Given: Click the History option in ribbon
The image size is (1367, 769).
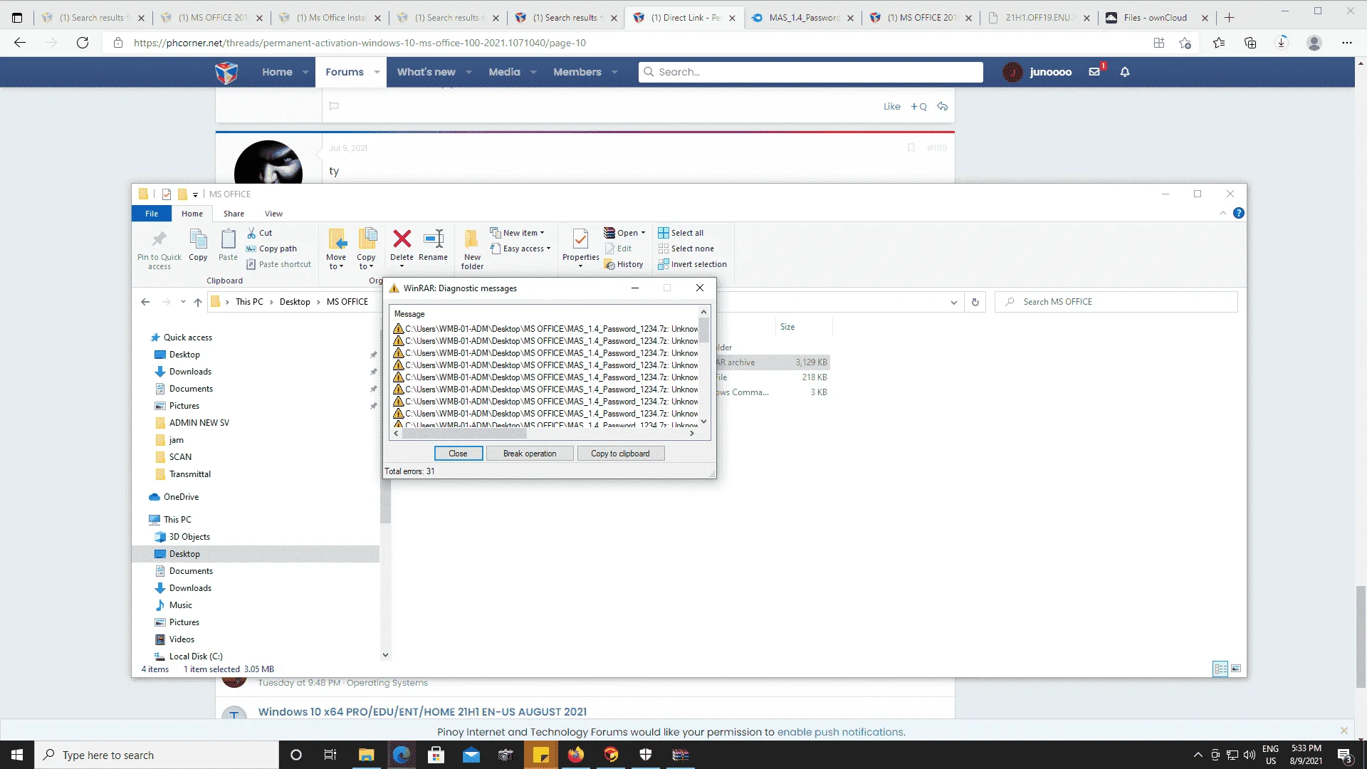Looking at the screenshot, I should [624, 264].
